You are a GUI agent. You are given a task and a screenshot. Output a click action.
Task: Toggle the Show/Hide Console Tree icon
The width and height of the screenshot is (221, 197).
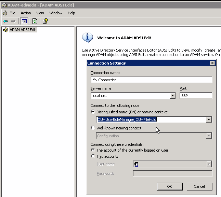click(x=24, y=21)
